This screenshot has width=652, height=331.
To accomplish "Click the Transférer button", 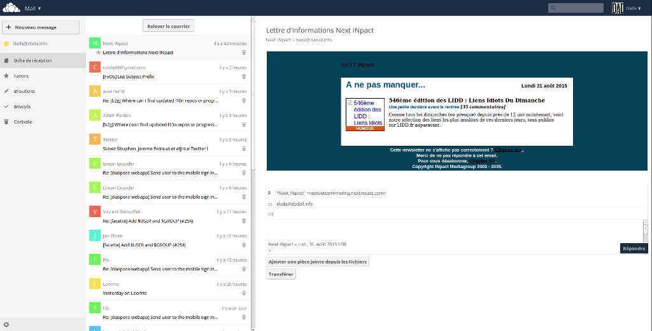I will (281, 274).
